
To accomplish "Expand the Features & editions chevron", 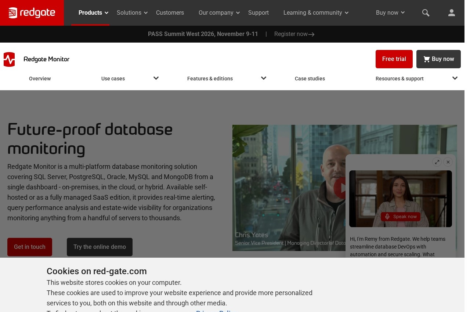I will point(264,78).
